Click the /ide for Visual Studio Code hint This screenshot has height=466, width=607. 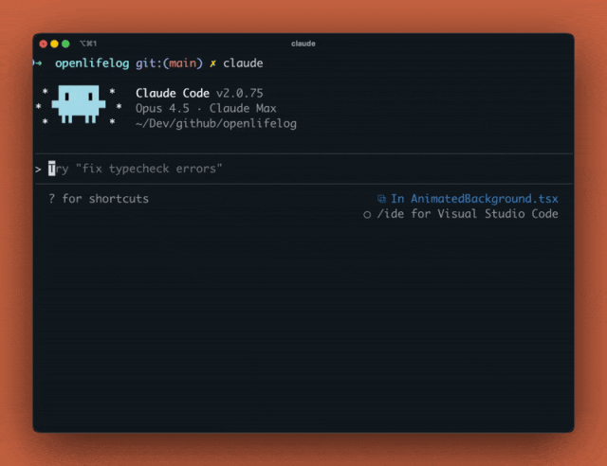(468, 214)
